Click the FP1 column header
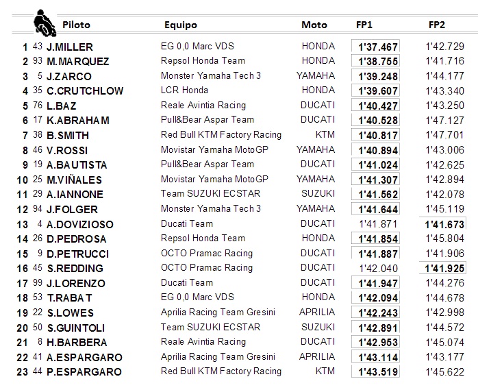 pos(364,25)
